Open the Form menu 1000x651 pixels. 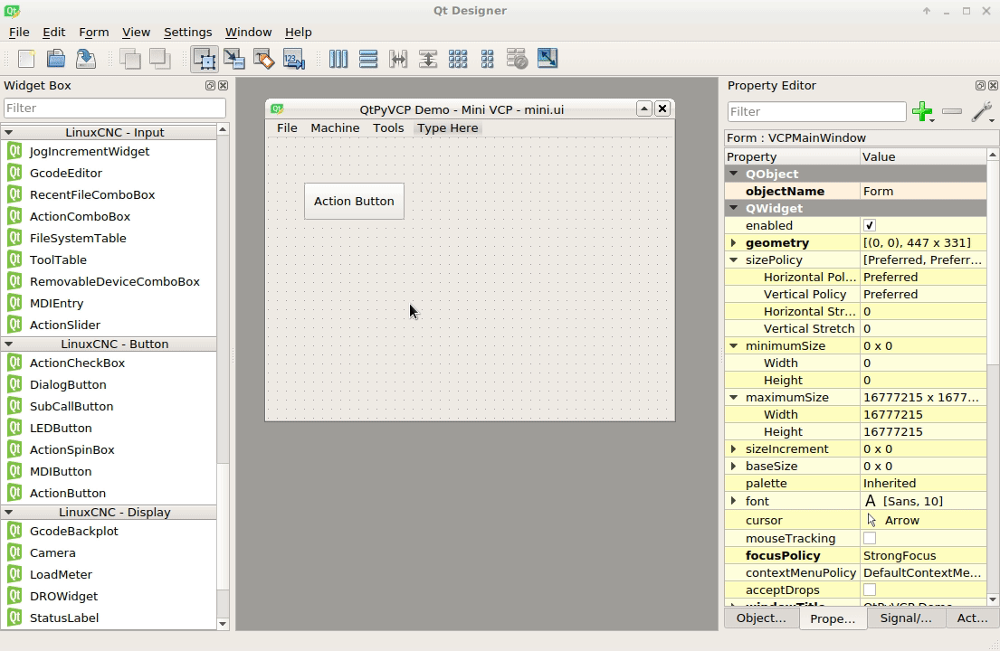tap(94, 32)
